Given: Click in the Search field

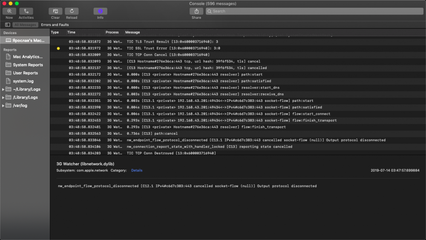Looking at the screenshot, I should click(315, 12).
